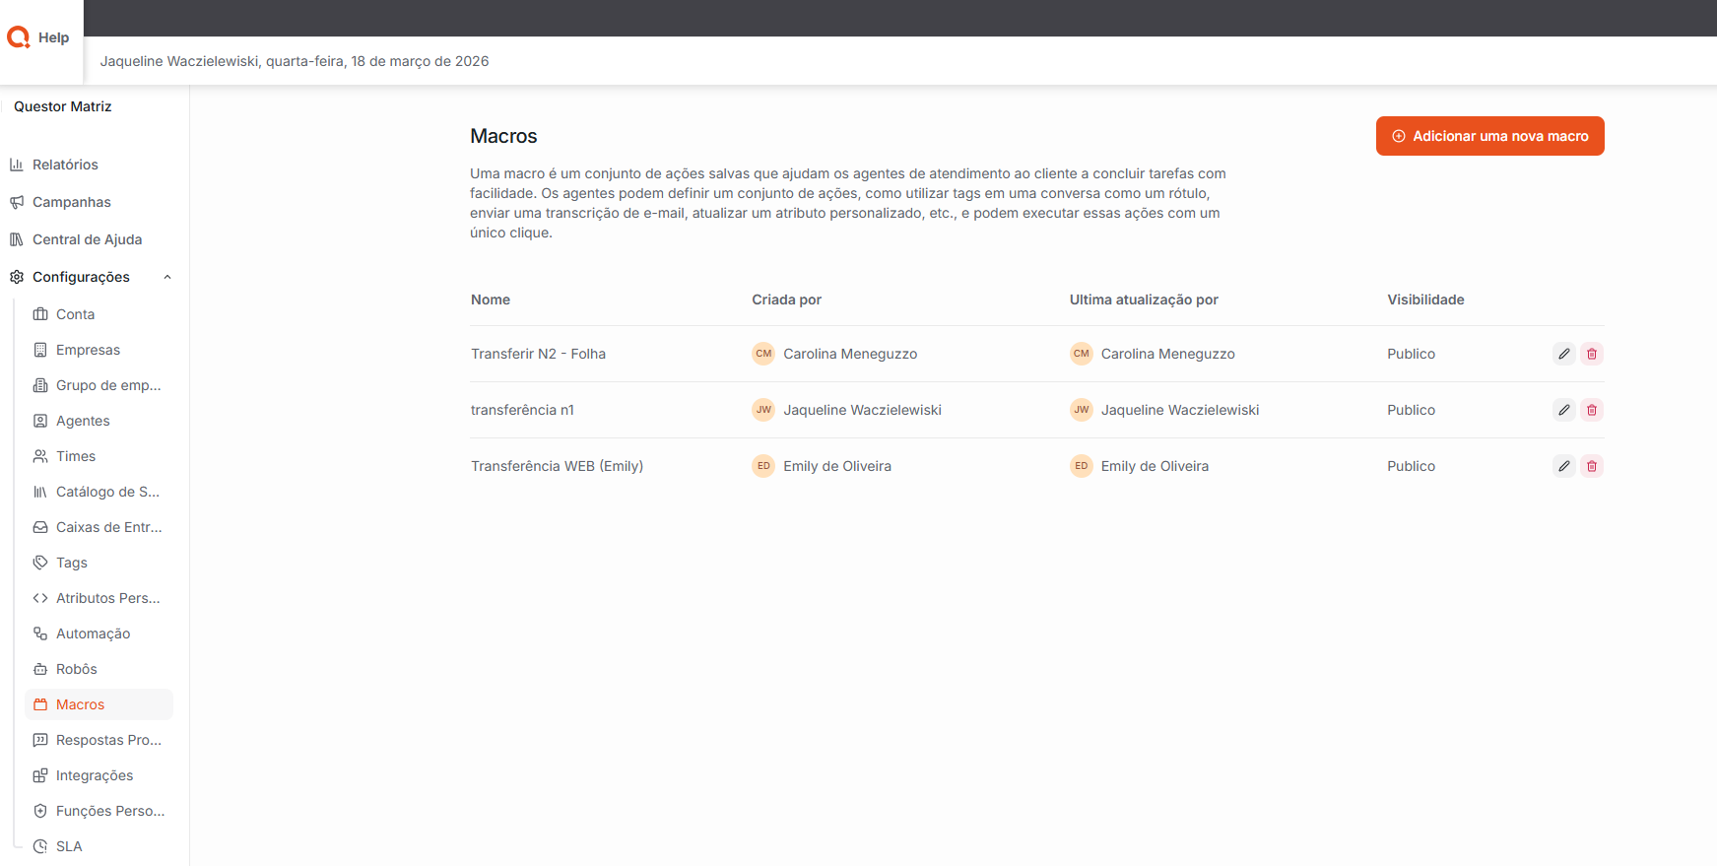Edit the Transferir N2 - Folha macro
Image resolution: width=1717 pixels, height=866 pixels.
pyautogui.click(x=1563, y=354)
